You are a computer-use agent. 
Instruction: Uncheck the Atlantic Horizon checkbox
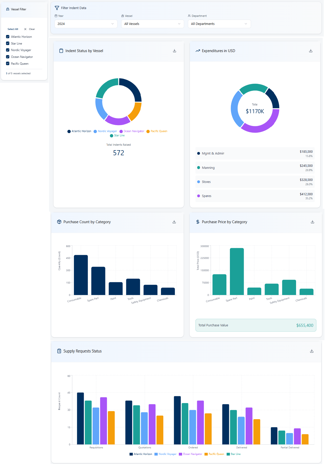pos(8,37)
